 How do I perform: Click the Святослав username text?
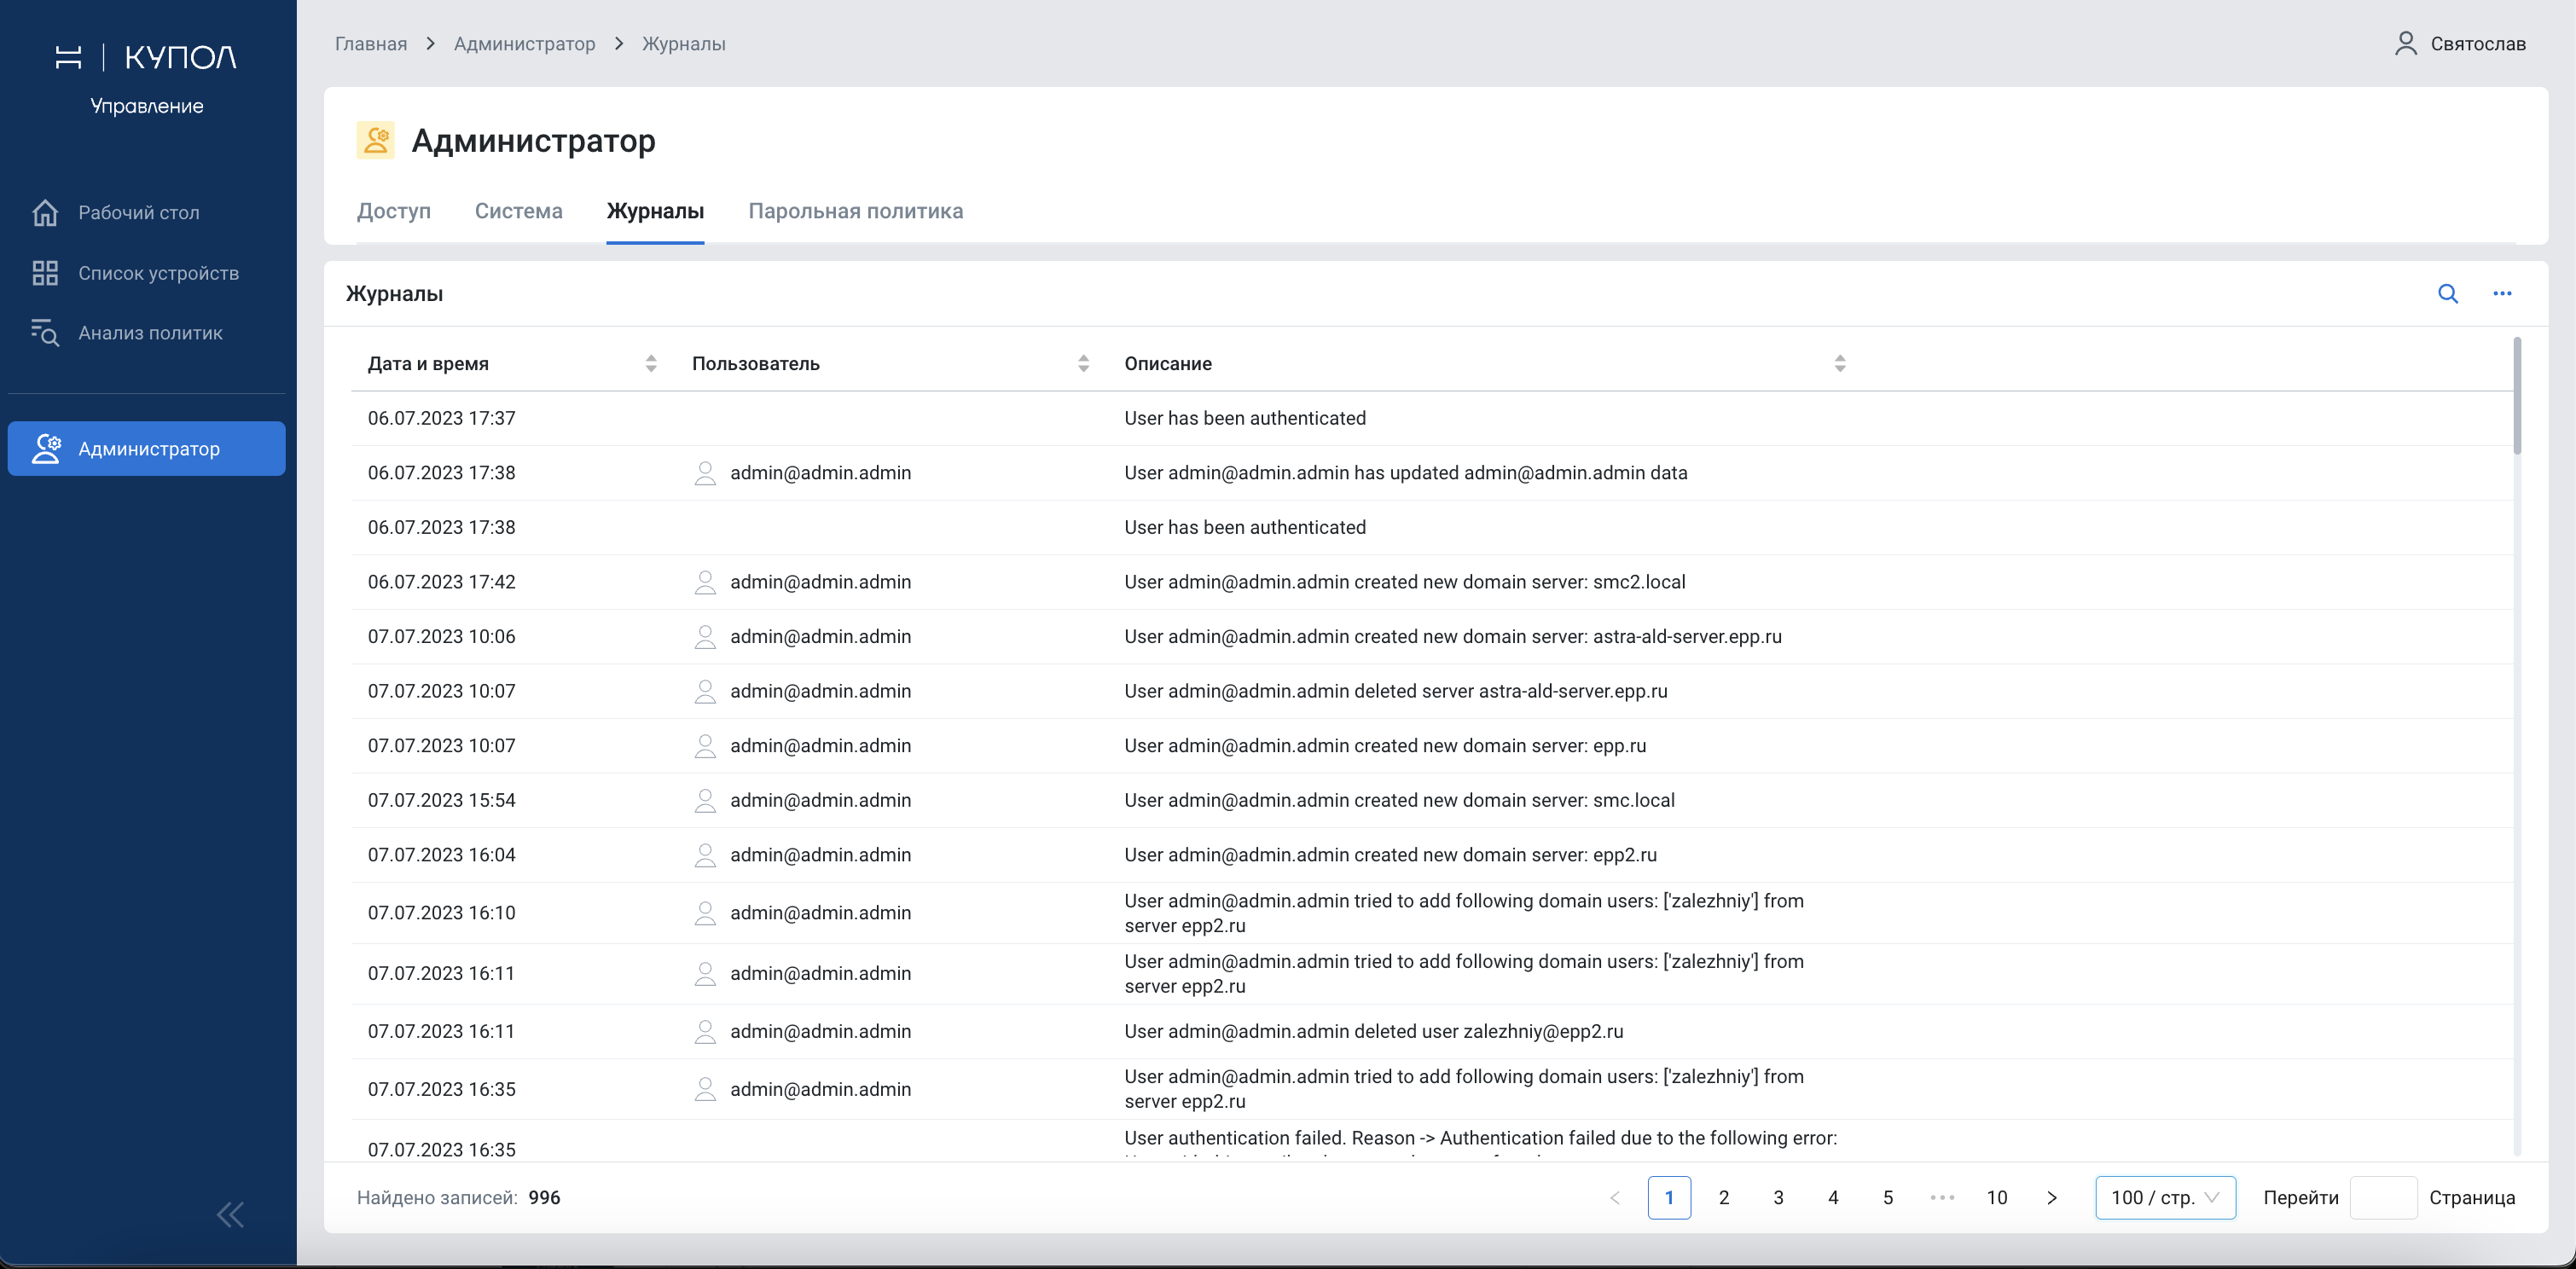tap(2478, 44)
